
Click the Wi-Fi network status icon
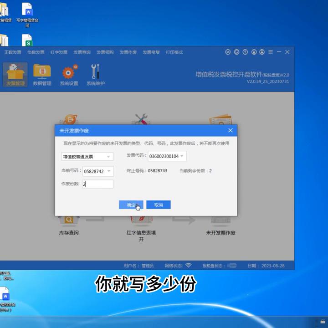coord(188,266)
